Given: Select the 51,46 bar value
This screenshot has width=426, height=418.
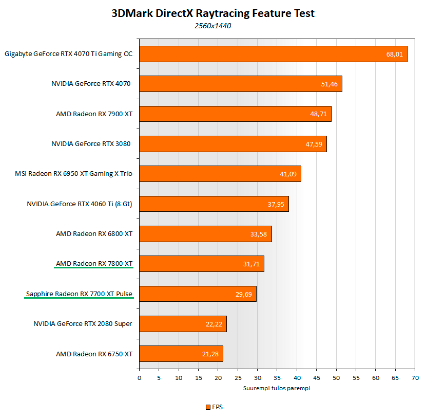Looking at the screenshot, I should [x=330, y=84].
